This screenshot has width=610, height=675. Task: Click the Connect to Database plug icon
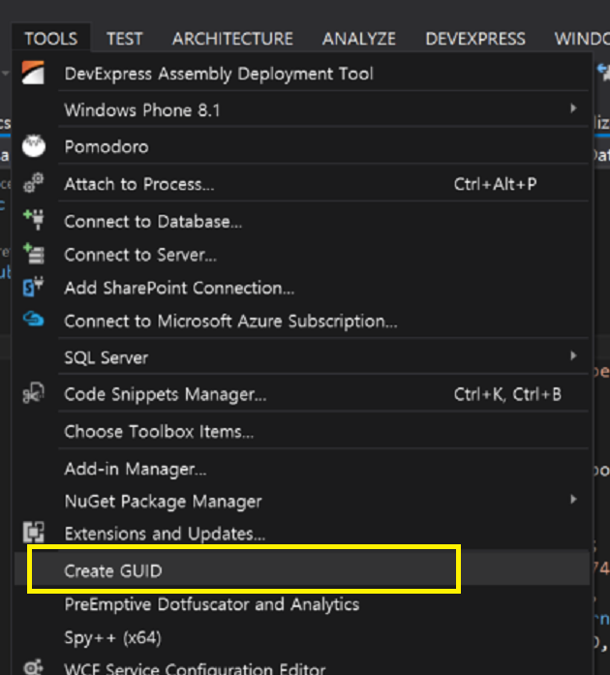pyautogui.click(x=34, y=220)
